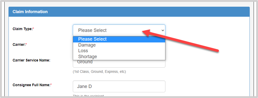
Task: Click the red asterisk beside Carrier
Action: click(26, 44)
